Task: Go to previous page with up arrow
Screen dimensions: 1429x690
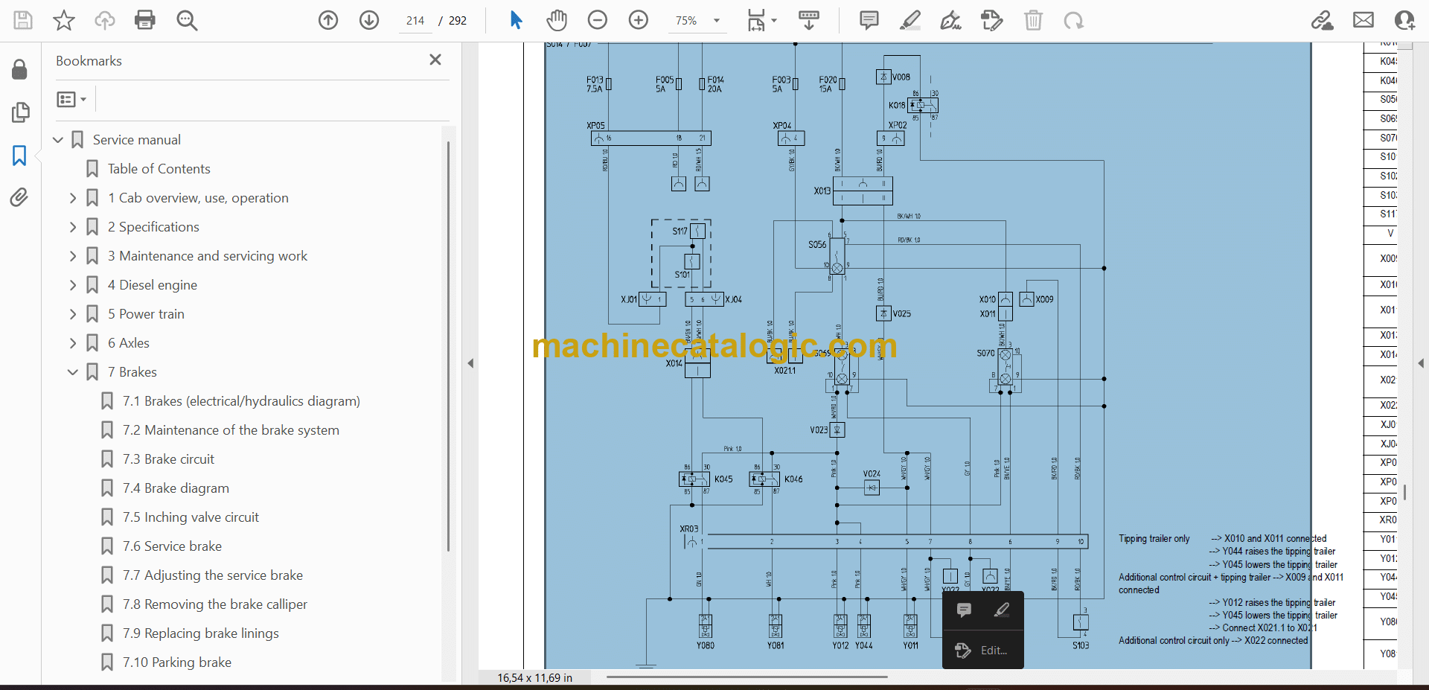Action: point(328,20)
